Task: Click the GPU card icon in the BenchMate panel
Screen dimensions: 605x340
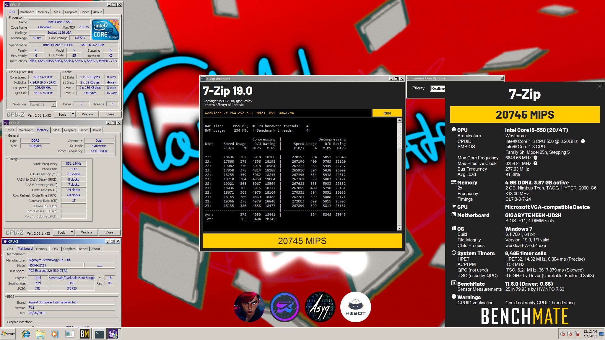Action: coord(454,207)
